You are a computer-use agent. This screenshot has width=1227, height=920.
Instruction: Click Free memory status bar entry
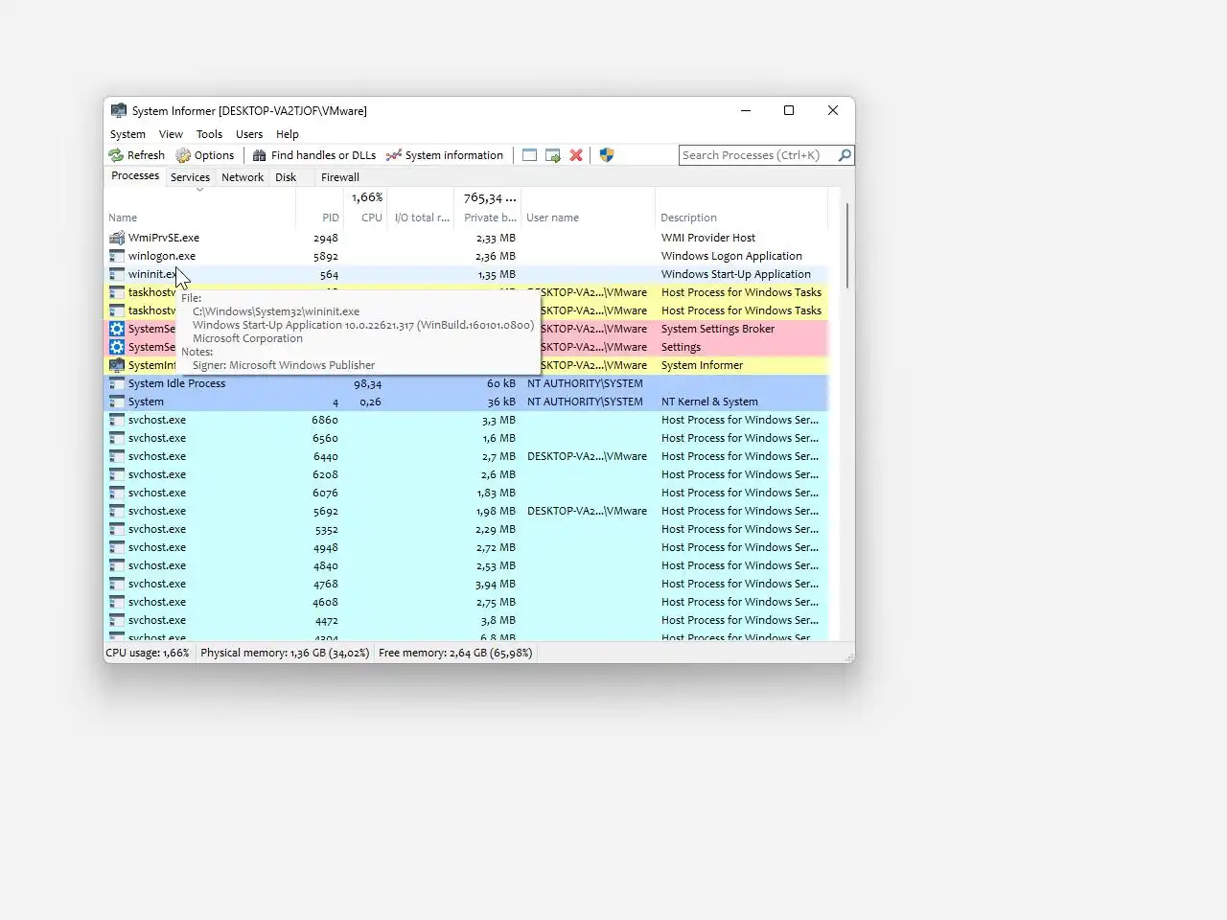[455, 653]
